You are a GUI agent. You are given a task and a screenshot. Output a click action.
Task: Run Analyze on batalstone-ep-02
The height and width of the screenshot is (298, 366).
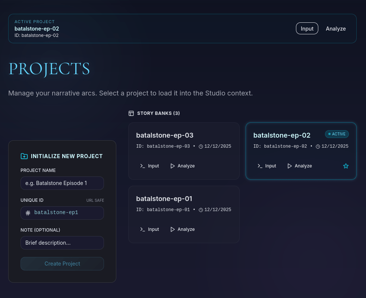pos(300,166)
